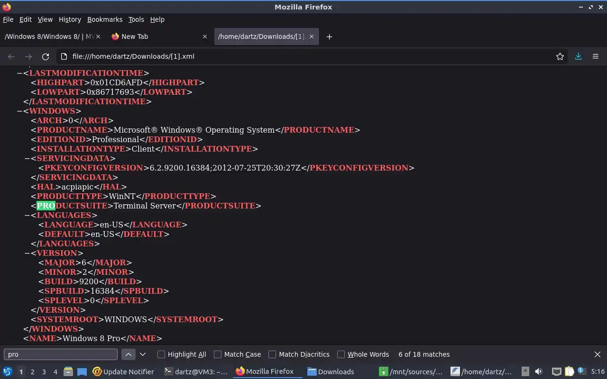607x379 pixels.
Task: Enable Whole Words checkbox
Action: pyautogui.click(x=341, y=354)
